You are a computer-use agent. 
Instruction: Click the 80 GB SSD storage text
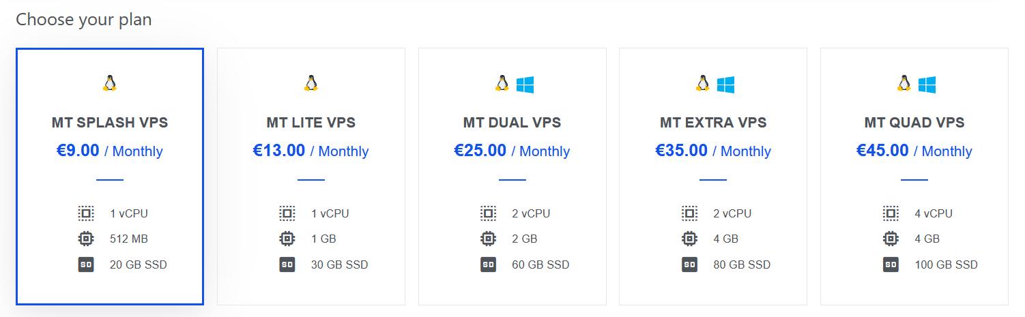pyautogui.click(x=742, y=265)
